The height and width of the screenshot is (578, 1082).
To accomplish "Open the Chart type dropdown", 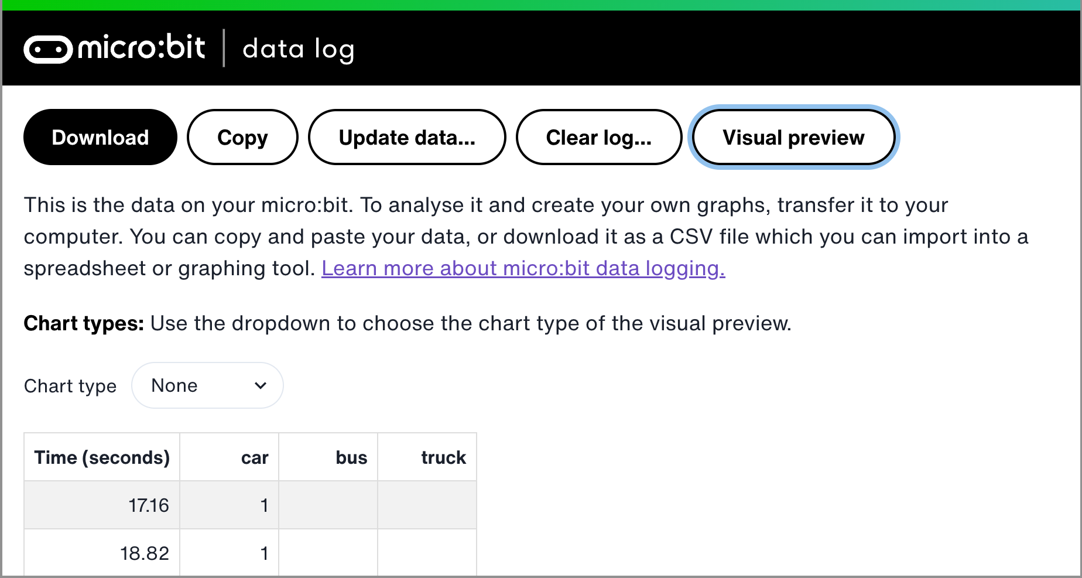I will pos(207,385).
